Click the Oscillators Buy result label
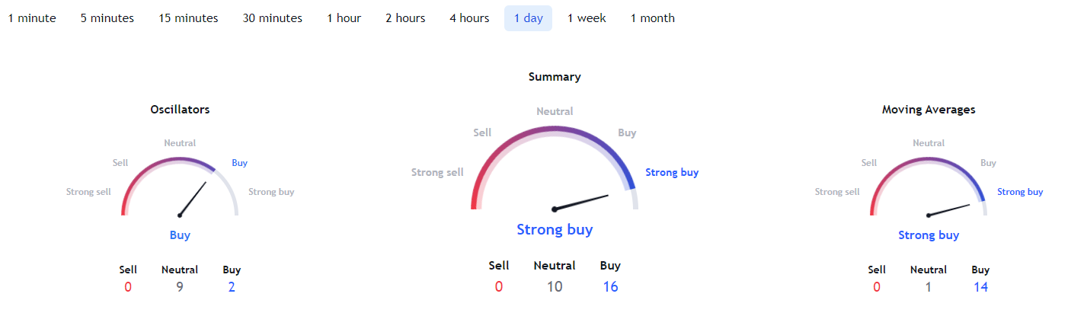The height and width of the screenshot is (316, 1071). click(180, 235)
